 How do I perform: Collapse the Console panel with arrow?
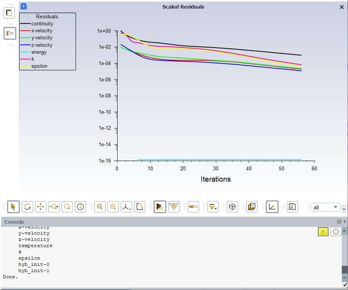345,221
